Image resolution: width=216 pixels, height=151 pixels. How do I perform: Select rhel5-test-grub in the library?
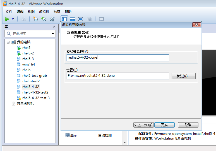click(35, 75)
